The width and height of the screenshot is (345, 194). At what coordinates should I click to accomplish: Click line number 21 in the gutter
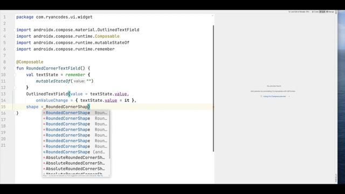click(x=3, y=145)
